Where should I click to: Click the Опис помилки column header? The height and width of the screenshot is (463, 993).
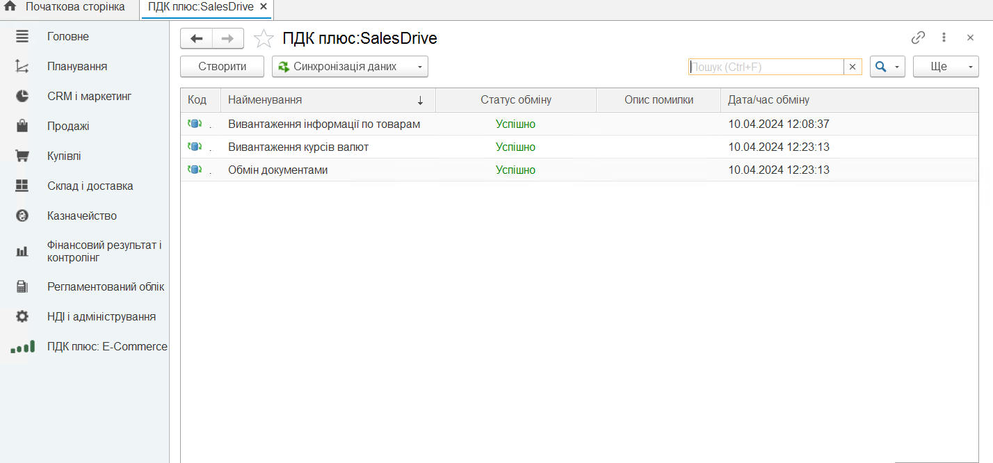coord(659,100)
